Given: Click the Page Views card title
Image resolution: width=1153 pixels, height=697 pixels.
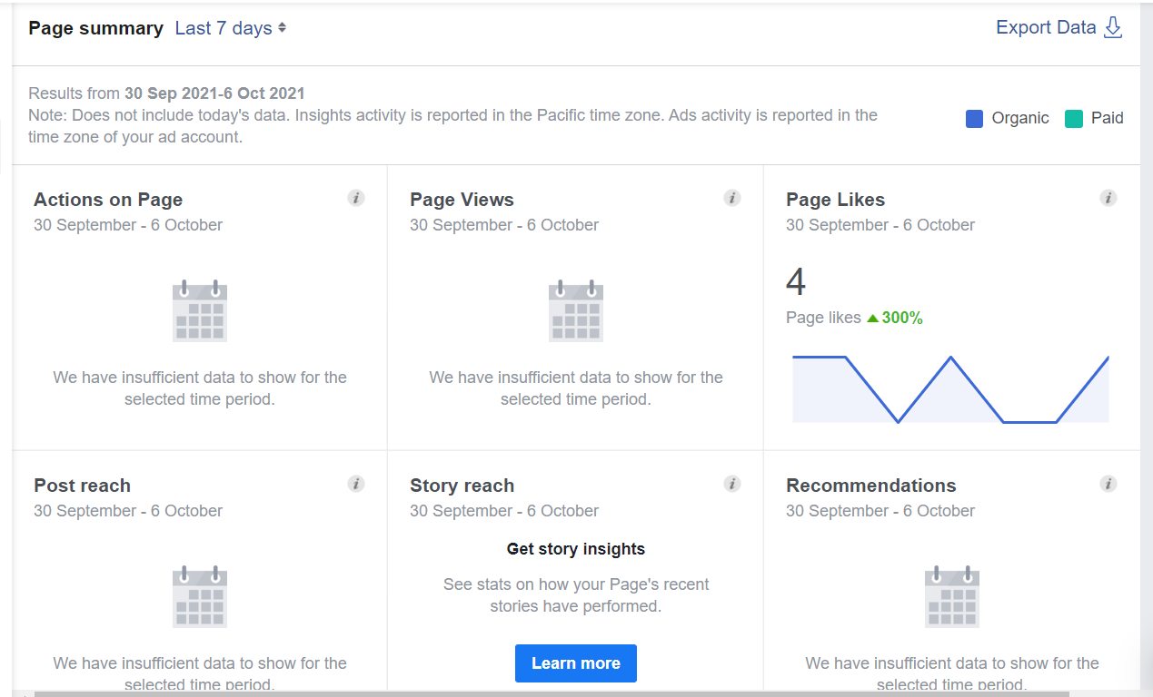Looking at the screenshot, I should pyautogui.click(x=462, y=200).
